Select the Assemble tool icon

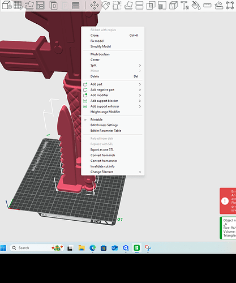coord(218,5)
